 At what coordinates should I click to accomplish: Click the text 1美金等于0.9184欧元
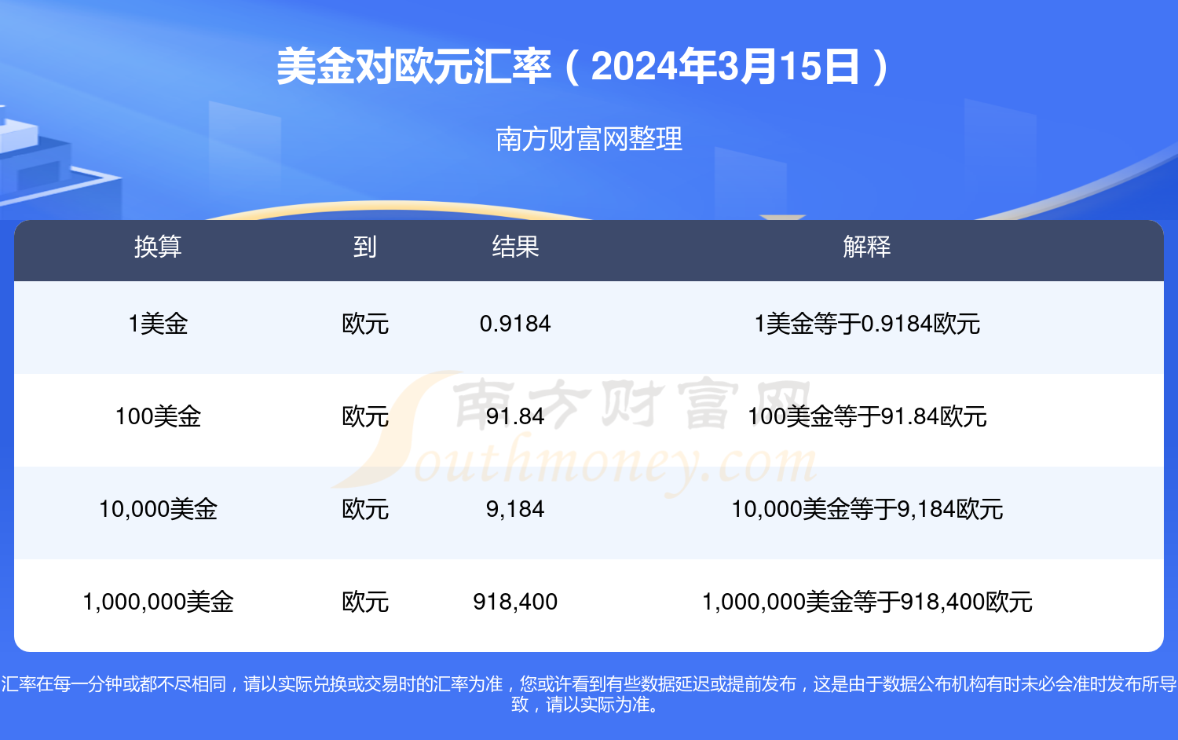867,324
